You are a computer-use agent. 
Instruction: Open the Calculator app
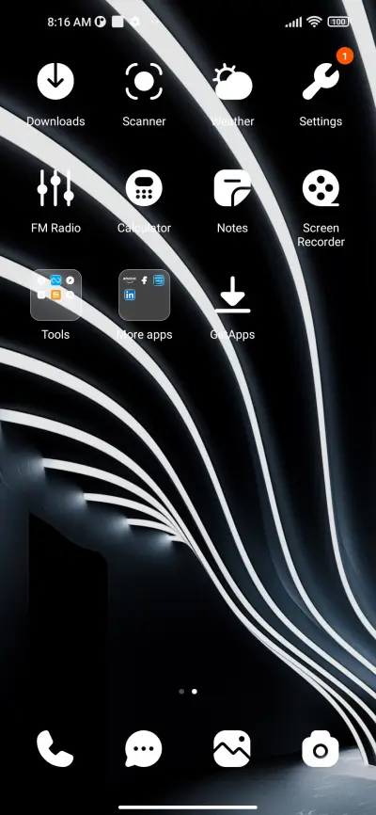click(144, 187)
